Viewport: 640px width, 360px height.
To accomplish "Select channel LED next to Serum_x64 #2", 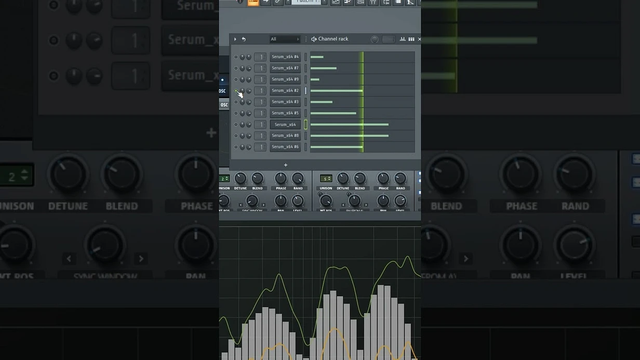I will click(x=305, y=91).
